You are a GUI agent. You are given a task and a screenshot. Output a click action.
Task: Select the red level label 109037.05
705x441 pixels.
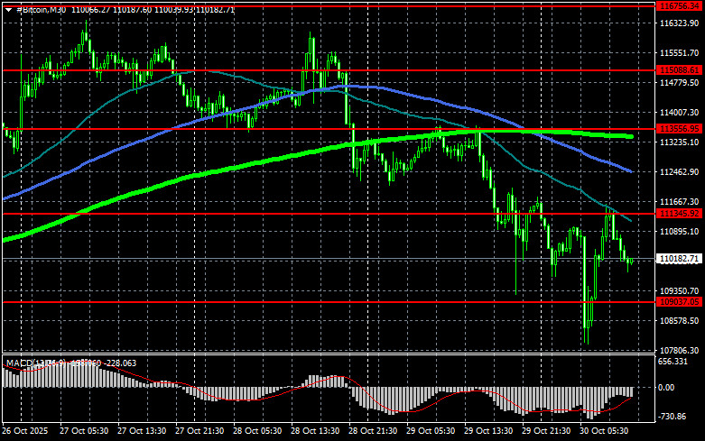click(679, 302)
